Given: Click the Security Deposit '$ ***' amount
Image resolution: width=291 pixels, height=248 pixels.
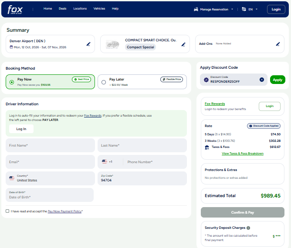Looking at the screenshot, I should (277, 236).
